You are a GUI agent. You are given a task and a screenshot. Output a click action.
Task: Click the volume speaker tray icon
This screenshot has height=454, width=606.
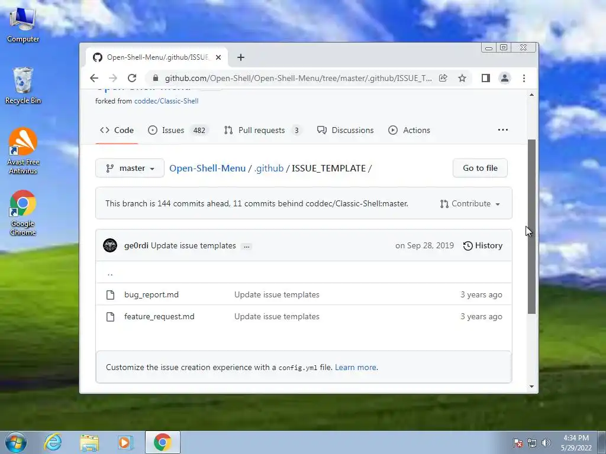coord(546,443)
